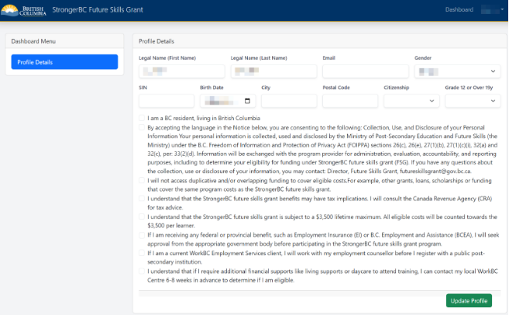509x315 pixels.
Task: Open the user account dropdown in header
Action: (492, 10)
